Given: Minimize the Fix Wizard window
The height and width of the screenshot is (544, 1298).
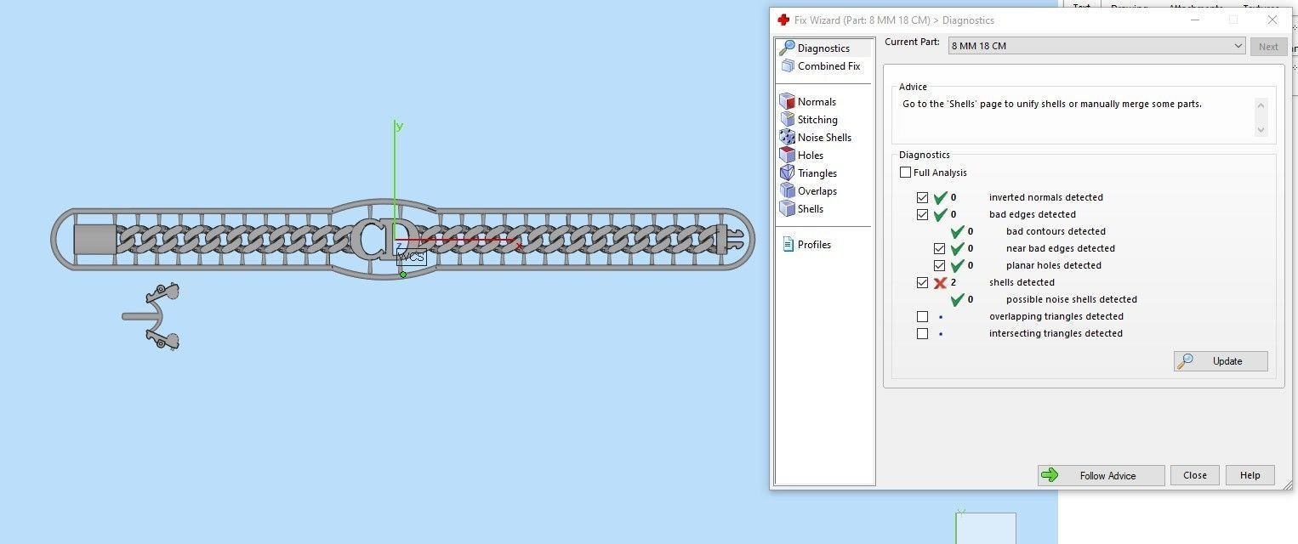Looking at the screenshot, I should (x=1194, y=20).
